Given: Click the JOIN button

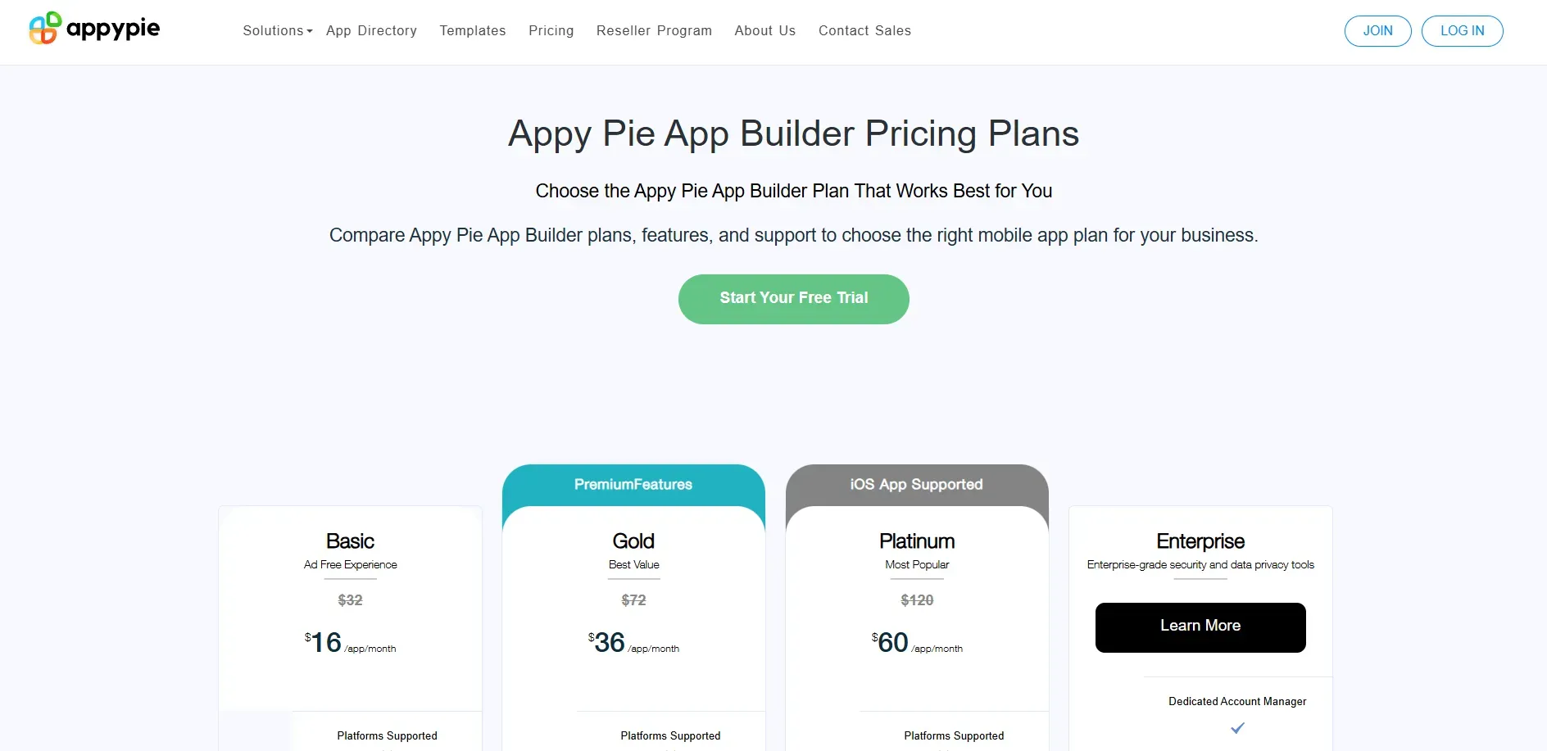Looking at the screenshot, I should [1377, 30].
